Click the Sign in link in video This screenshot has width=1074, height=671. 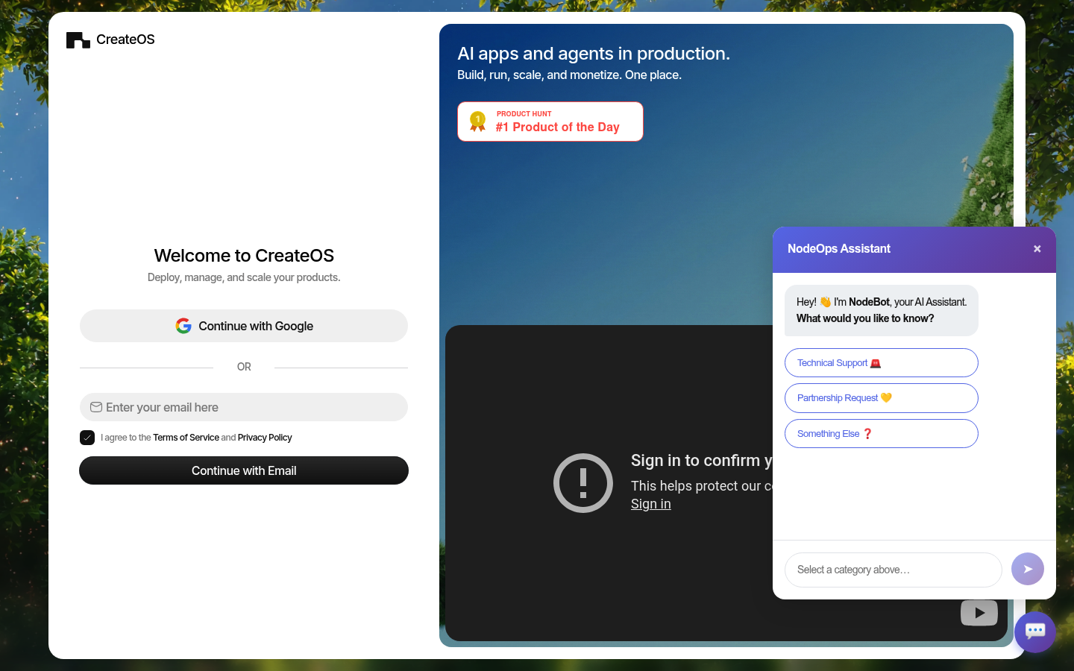pos(651,504)
